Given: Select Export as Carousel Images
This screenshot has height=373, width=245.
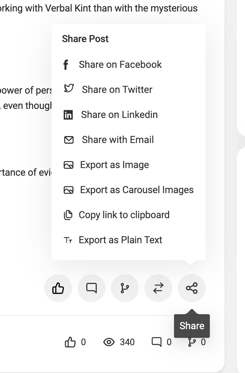Looking at the screenshot, I should pyautogui.click(x=136, y=190).
